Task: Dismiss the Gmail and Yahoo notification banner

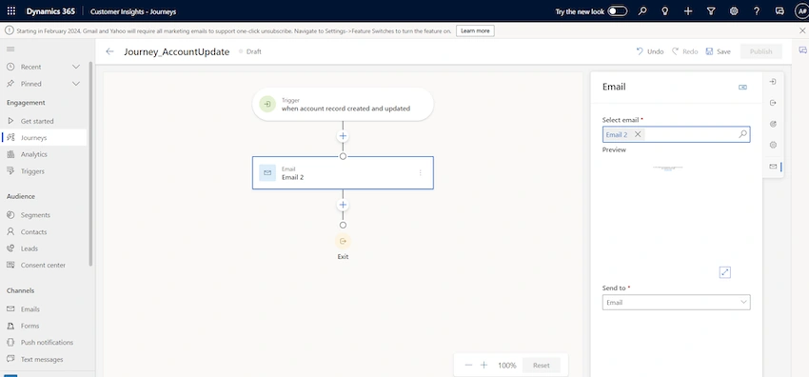Action: 801,31
